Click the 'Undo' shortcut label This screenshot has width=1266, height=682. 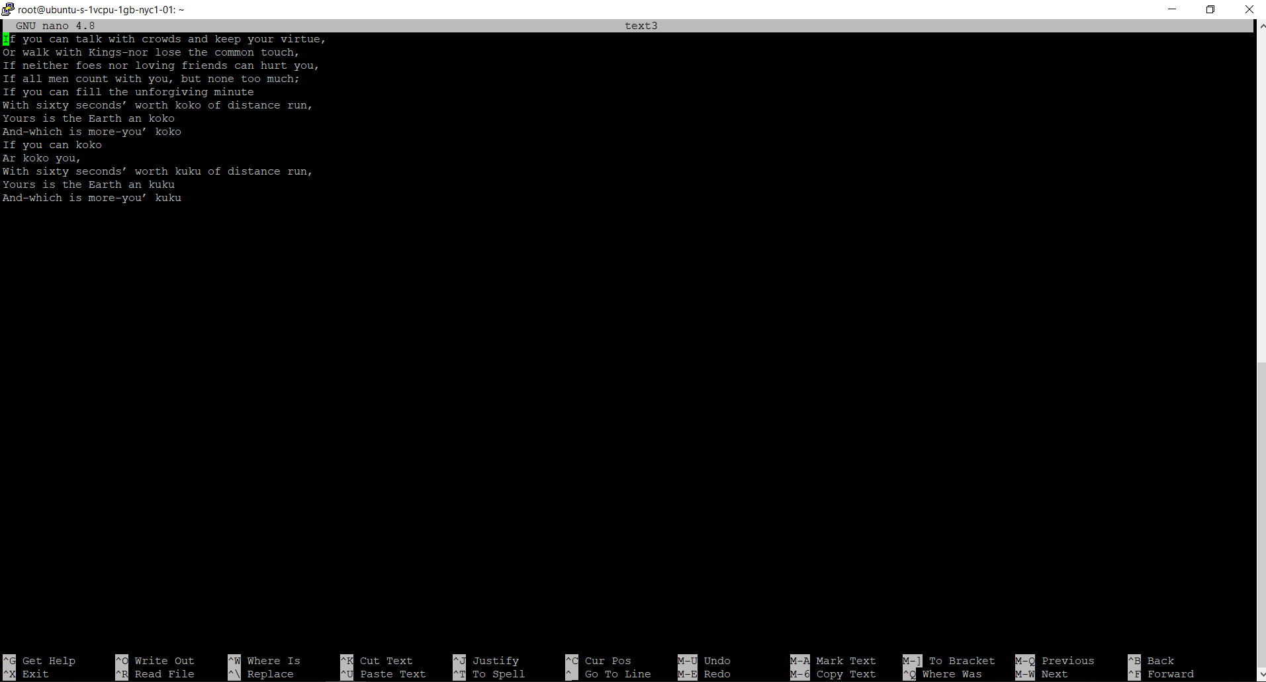coord(717,661)
